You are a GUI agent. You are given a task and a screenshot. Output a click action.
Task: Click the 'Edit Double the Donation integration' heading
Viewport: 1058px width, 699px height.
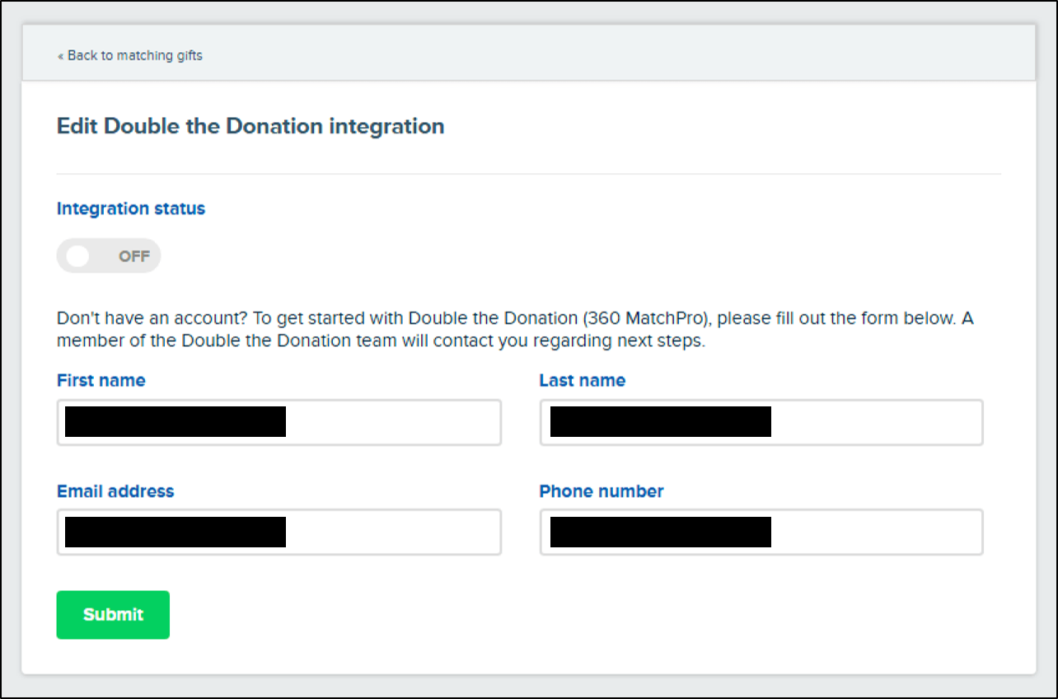250,126
